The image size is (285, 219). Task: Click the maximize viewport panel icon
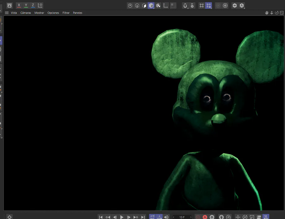click(x=282, y=13)
